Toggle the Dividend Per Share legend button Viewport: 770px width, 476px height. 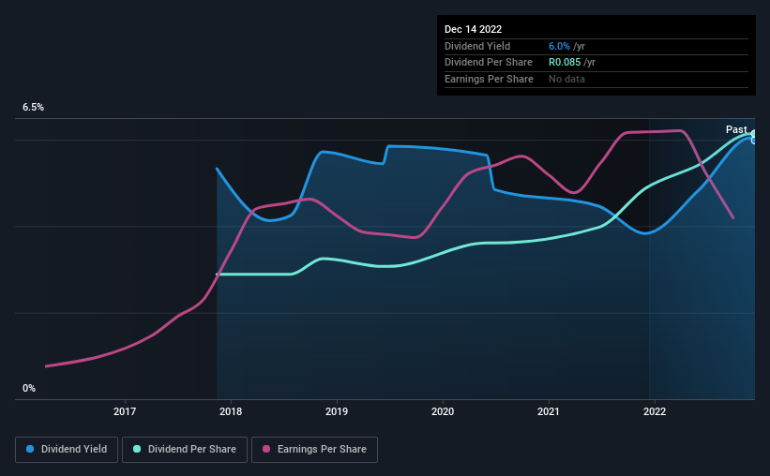tap(185, 450)
